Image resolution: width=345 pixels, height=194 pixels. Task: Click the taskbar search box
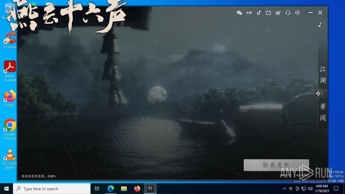(52, 189)
